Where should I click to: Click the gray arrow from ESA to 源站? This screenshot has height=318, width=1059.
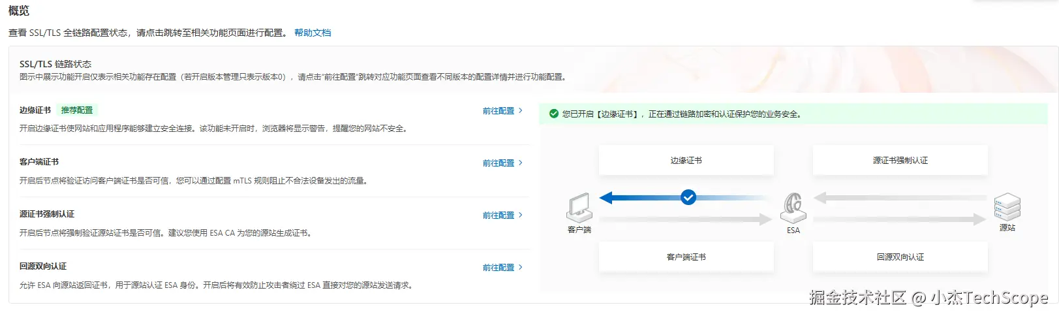(900, 219)
